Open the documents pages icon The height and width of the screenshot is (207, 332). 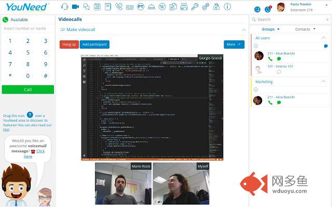click(173, 7)
